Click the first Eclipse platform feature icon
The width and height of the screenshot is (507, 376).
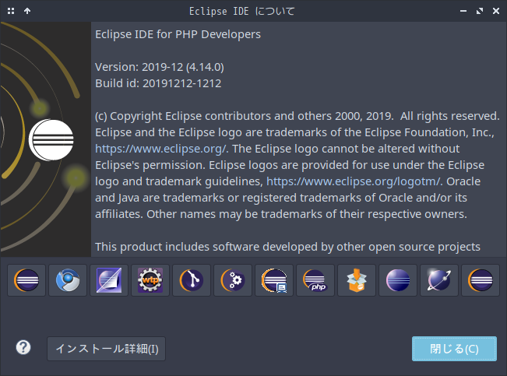pyautogui.click(x=26, y=280)
